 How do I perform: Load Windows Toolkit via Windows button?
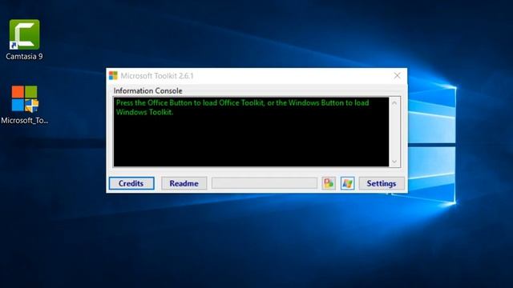347,183
